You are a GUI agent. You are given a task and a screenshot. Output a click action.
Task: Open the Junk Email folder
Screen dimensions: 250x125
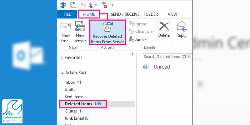[77, 118]
